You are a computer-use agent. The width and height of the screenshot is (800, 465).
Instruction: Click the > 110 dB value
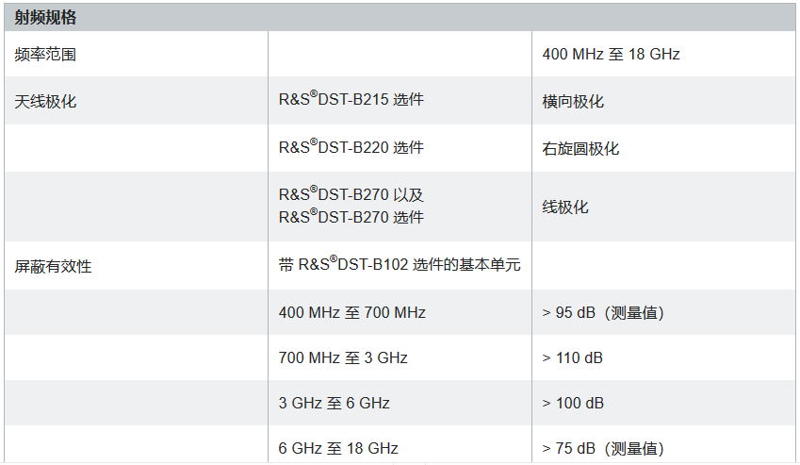click(572, 357)
